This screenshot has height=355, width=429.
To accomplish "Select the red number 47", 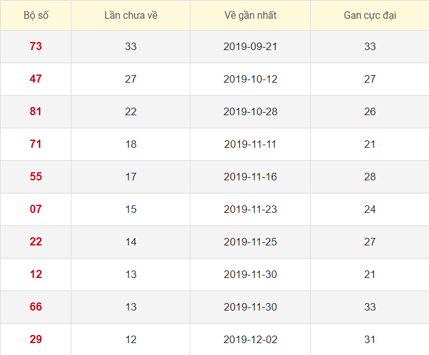I will pos(36,79).
